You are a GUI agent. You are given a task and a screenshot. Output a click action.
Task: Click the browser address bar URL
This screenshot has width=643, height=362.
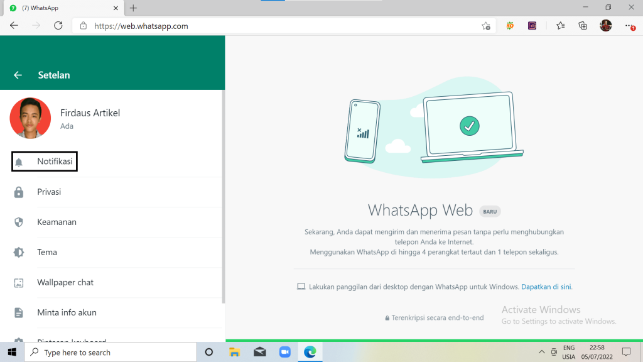[141, 26]
